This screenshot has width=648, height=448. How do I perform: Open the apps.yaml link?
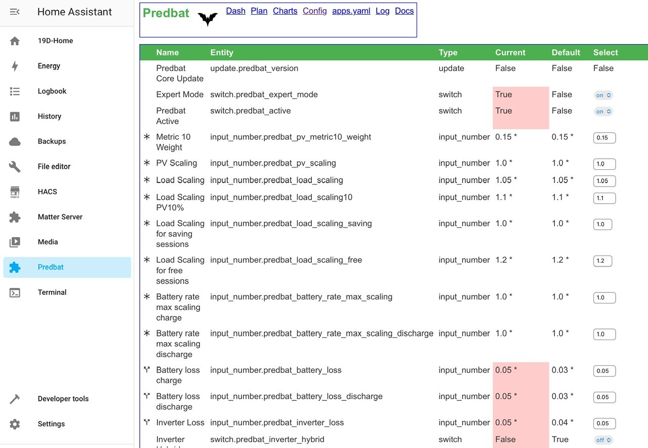click(x=351, y=11)
